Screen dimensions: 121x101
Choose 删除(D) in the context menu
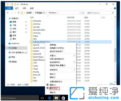pos(53,85)
